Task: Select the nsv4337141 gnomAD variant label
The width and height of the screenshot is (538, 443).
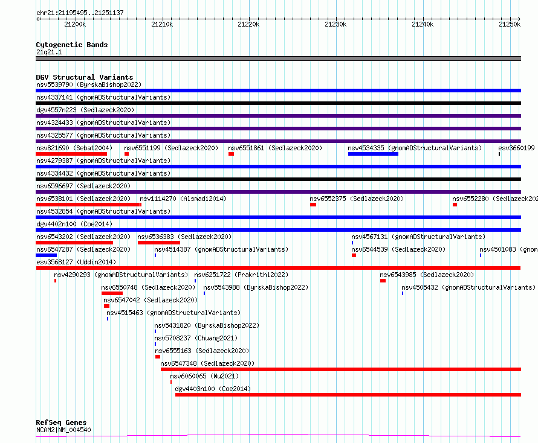Action: (103, 97)
